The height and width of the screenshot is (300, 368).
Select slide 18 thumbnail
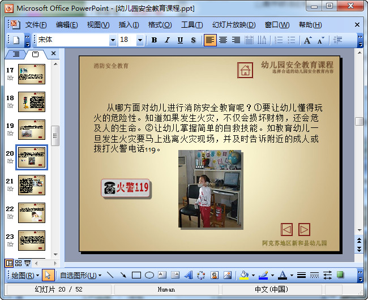(x=32, y=102)
